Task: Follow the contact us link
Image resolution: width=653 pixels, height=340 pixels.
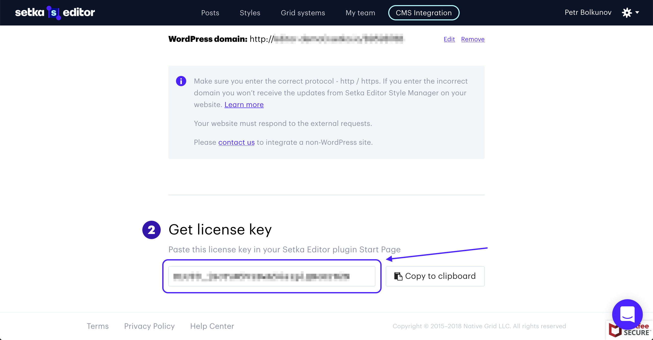Action: 236,142
